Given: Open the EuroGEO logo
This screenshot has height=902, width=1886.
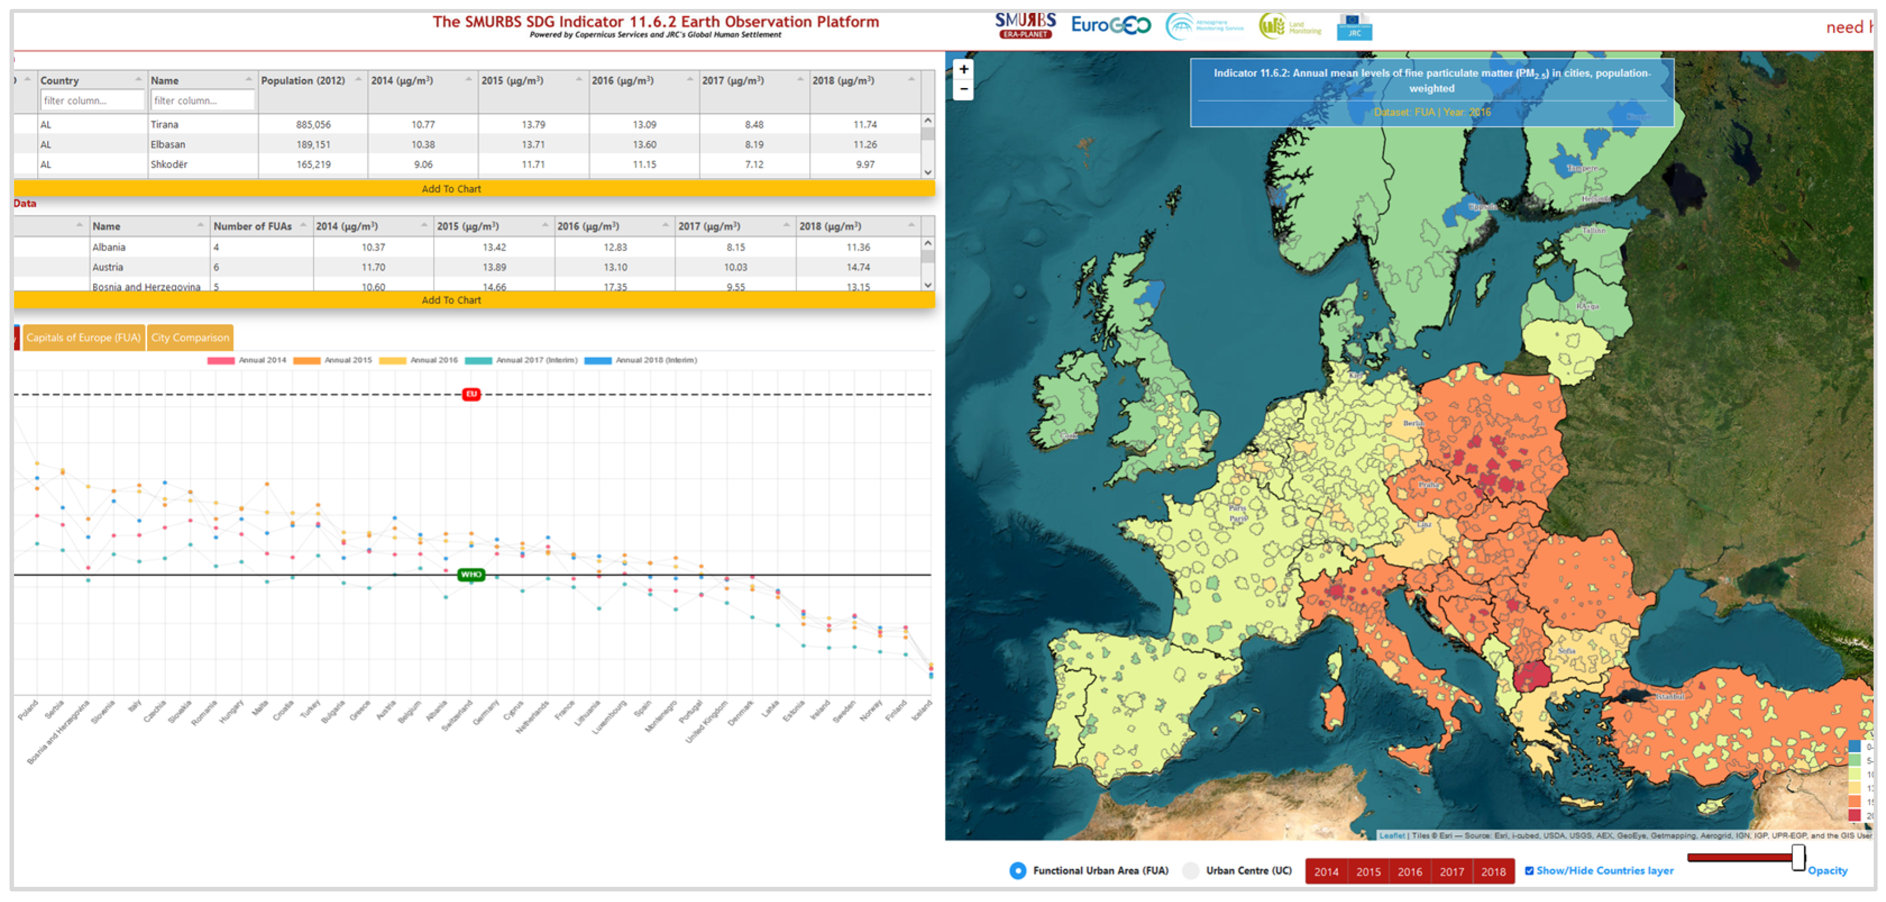Looking at the screenshot, I should [x=1110, y=26].
